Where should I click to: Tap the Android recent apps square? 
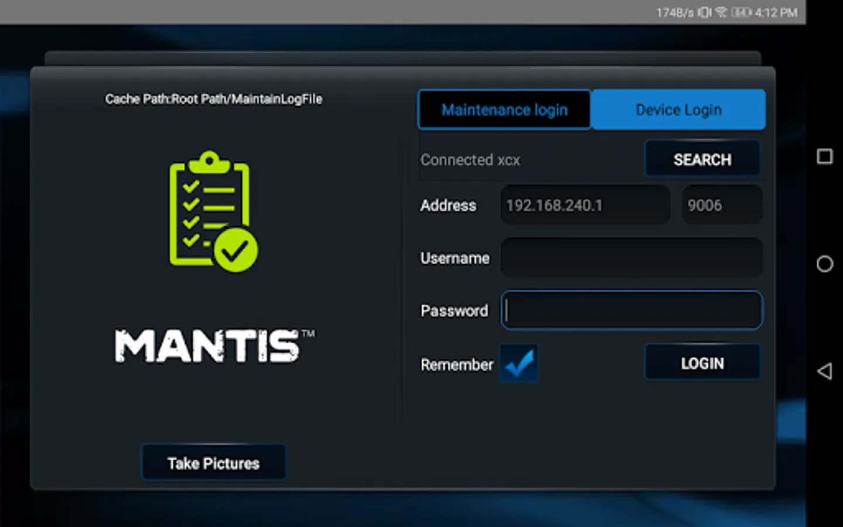pyautogui.click(x=825, y=156)
